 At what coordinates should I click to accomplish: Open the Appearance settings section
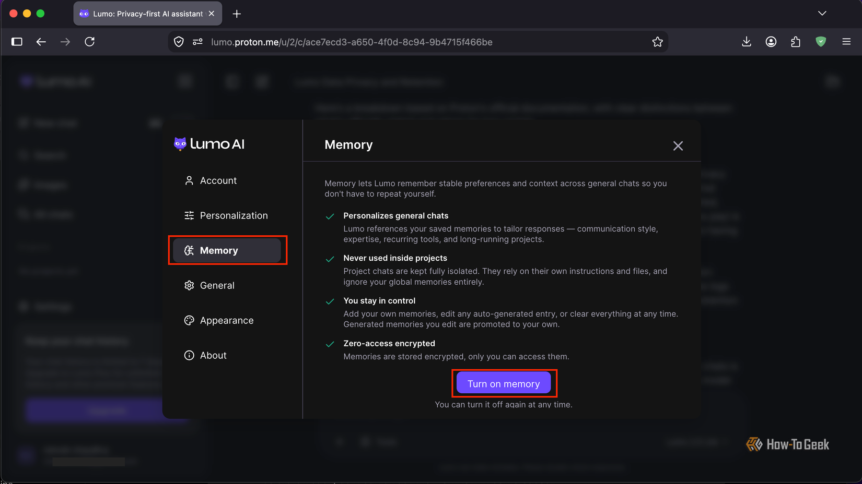click(227, 320)
